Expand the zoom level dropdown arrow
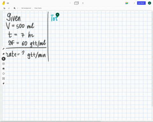The width and height of the screenshot is (153, 122). click(x=18, y=8)
